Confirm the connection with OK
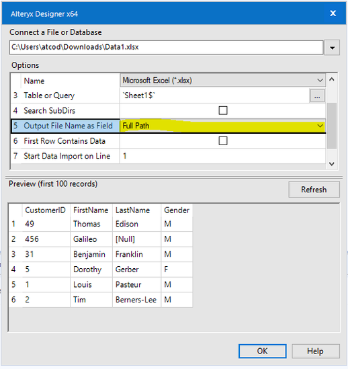This screenshot has height=369, width=348. [x=263, y=351]
